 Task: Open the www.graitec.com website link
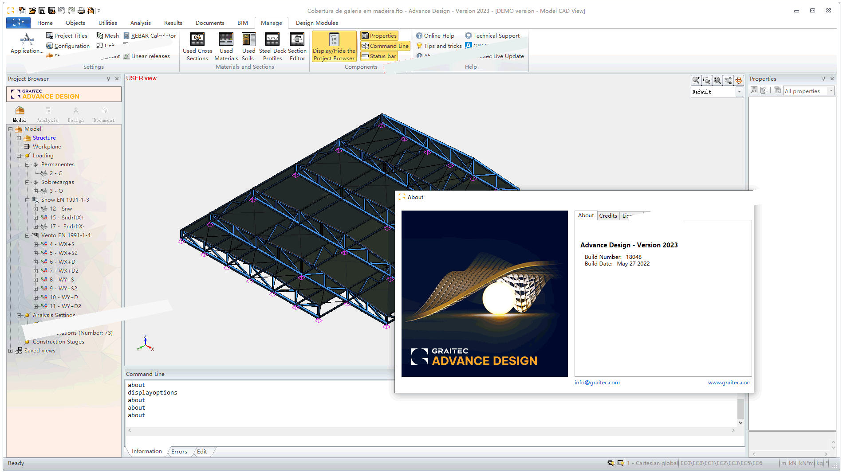(x=728, y=383)
